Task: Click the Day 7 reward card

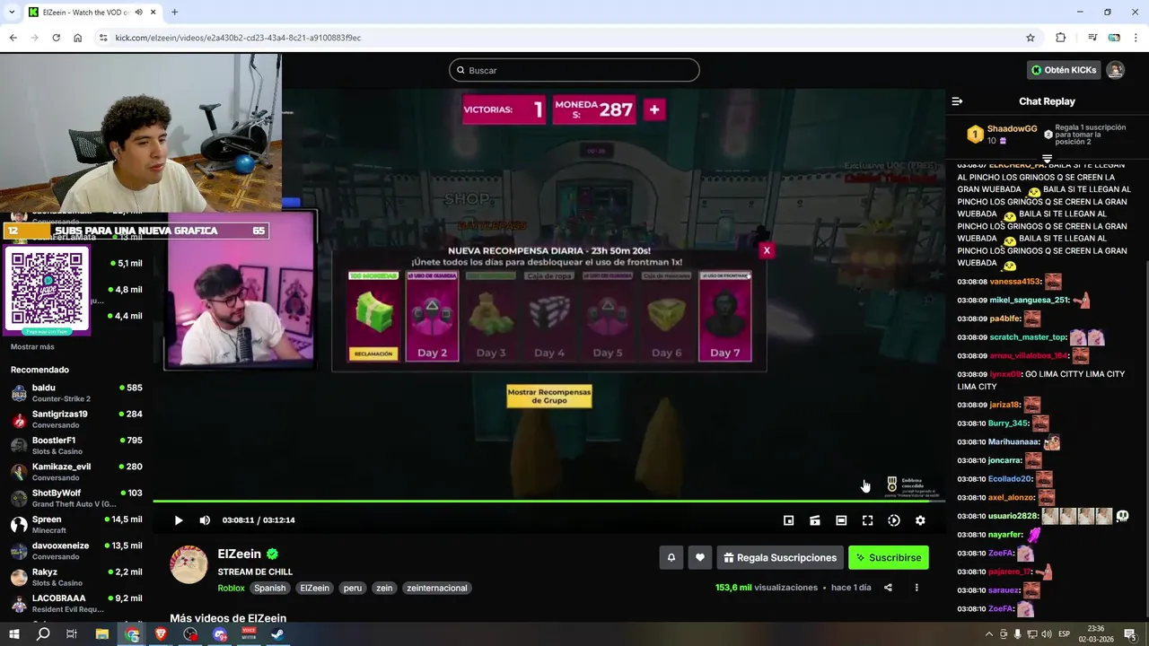Action: (724, 317)
